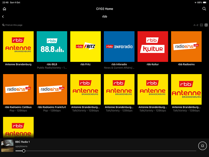Image resolution: width=209 pixels, height=157 pixels.
Task: Focus the Find on this page field
Action: pyautogui.click(x=13, y=25)
